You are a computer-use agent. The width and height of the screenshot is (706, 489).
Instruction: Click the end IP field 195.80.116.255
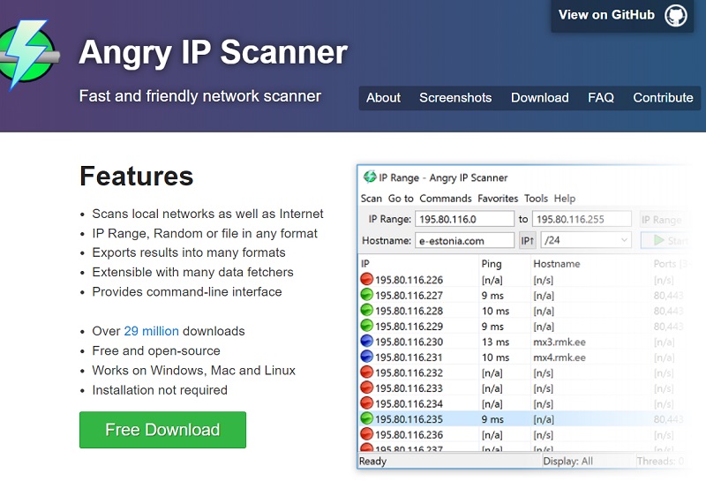(582, 219)
